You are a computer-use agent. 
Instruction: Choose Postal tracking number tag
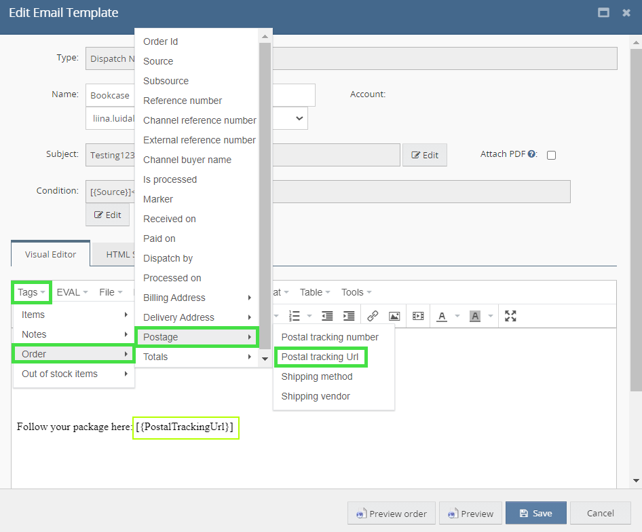click(x=330, y=337)
